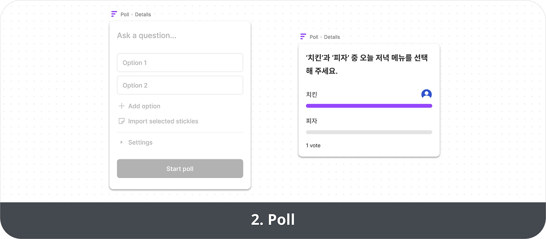The width and height of the screenshot is (546, 239).
Task: Click the purple Poll icon above the right widget
Action: (303, 37)
